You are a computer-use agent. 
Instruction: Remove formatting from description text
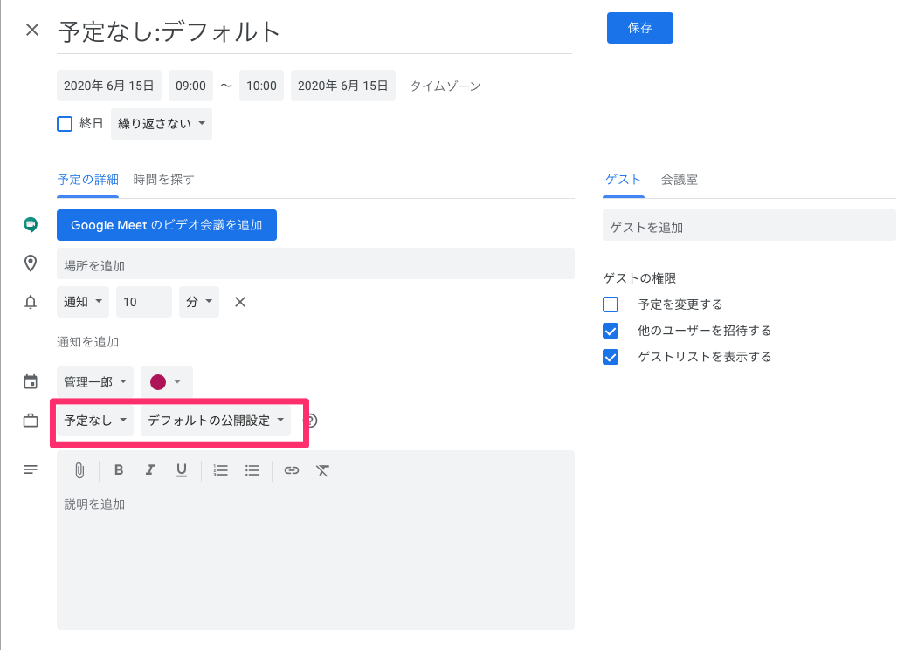coord(322,470)
